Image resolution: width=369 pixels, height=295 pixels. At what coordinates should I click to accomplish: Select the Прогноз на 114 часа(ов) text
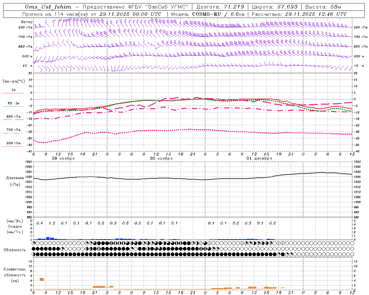(x=56, y=14)
